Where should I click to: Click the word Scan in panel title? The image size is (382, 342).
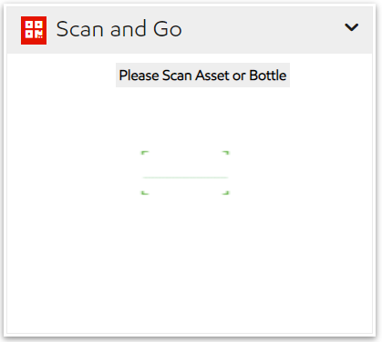(79, 29)
